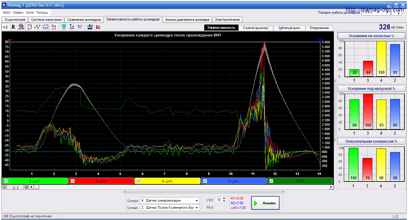The height and width of the screenshot is (220, 408).
Task: Click the RPM magnifier toolbar icon
Action: [x=21, y=27]
